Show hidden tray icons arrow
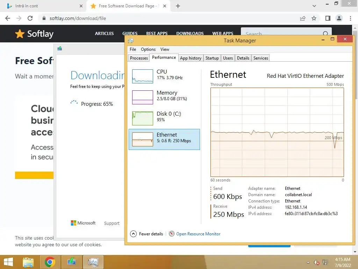This screenshot has height=269, width=358. click(x=308, y=262)
